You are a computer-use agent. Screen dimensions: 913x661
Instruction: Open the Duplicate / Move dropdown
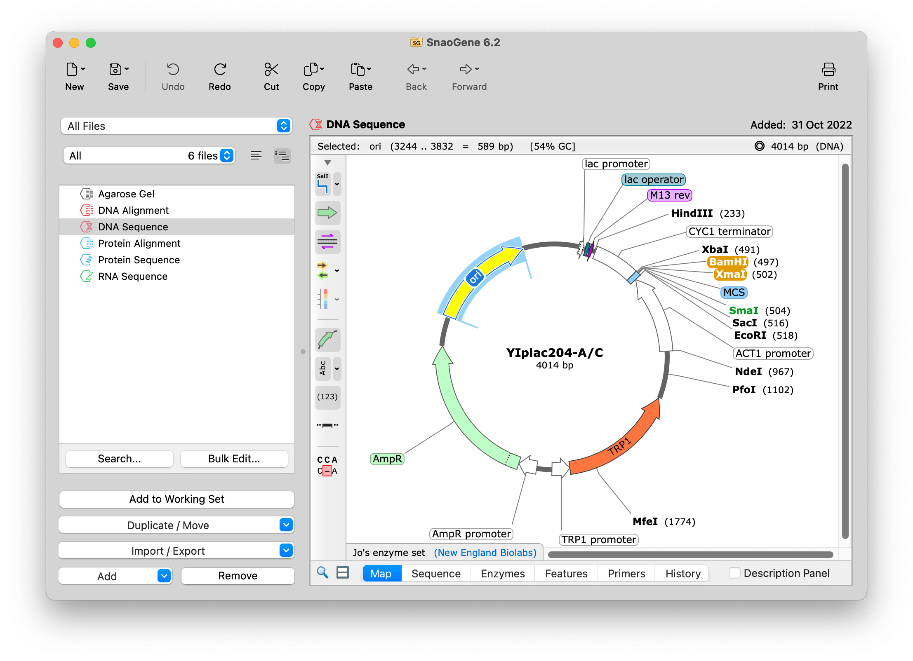[286, 525]
